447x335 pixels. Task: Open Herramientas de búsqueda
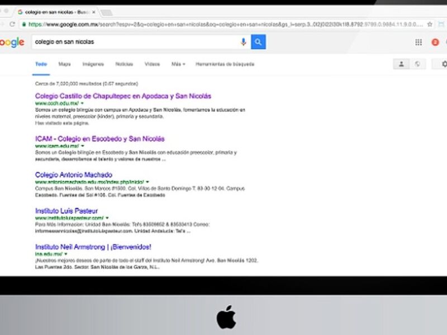tap(225, 64)
